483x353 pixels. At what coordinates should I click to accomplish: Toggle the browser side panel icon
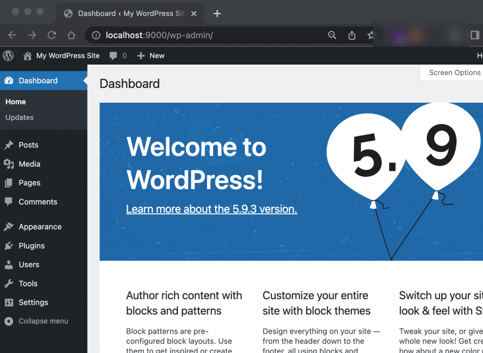pos(475,35)
